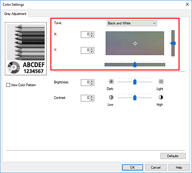Image resolution: width=192 pixels, height=173 pixels.
Task: Decrease the Y value with down arrow
Action: [x=92, y=52]
